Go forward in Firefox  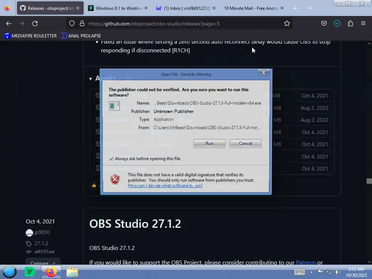click(x=22, y=24)
